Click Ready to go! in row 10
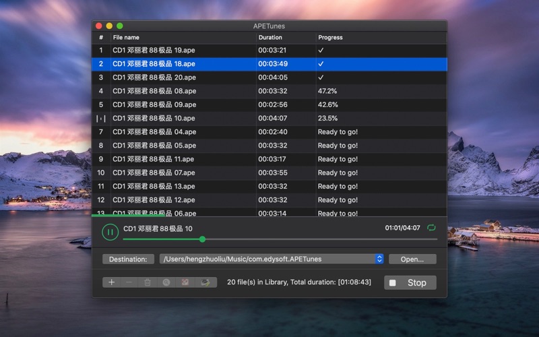539x337 pixels. coord(338,173)
